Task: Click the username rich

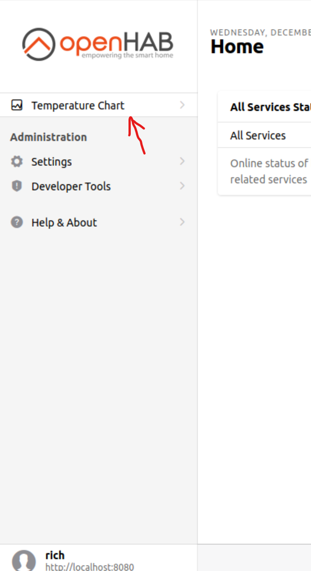Action: (x=55, y=555)
